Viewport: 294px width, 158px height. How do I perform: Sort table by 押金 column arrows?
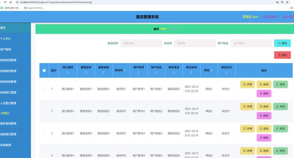(212, 70)
